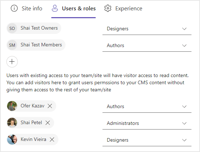Open the Experience tab
Image resolution: width=200 pixels, height=152 pixels.
pos(123,9)
